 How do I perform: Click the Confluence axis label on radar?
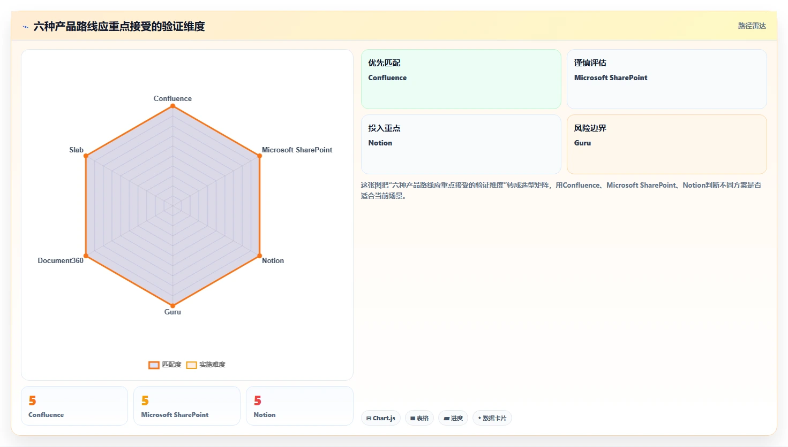(x=172, y=98)
